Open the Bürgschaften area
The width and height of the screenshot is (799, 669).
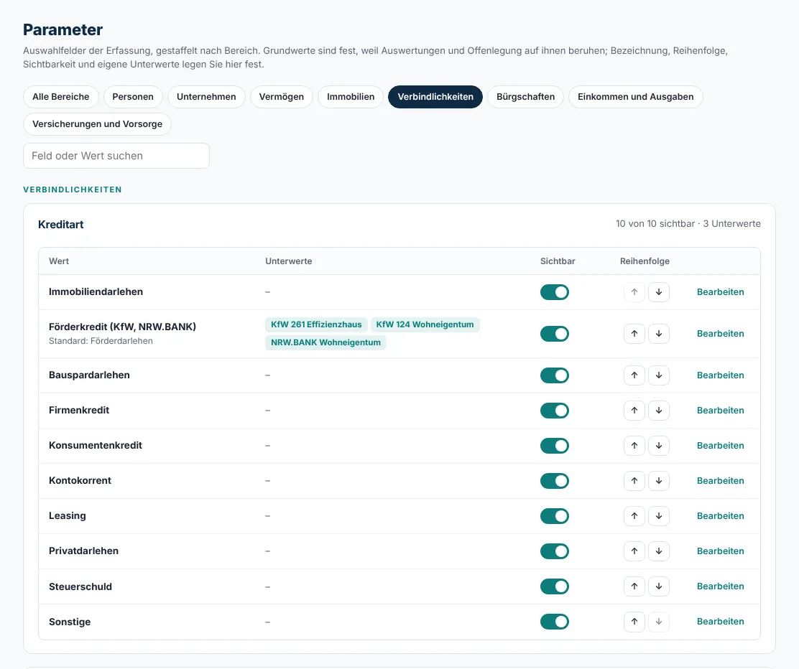point(525,97)
